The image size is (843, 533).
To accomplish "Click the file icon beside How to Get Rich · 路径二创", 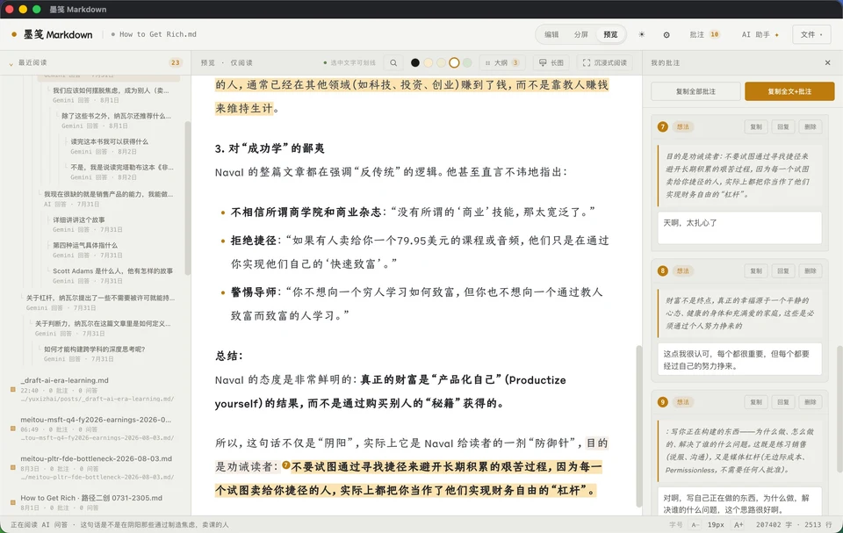I will pyautogui.click(x=13, y=502).
